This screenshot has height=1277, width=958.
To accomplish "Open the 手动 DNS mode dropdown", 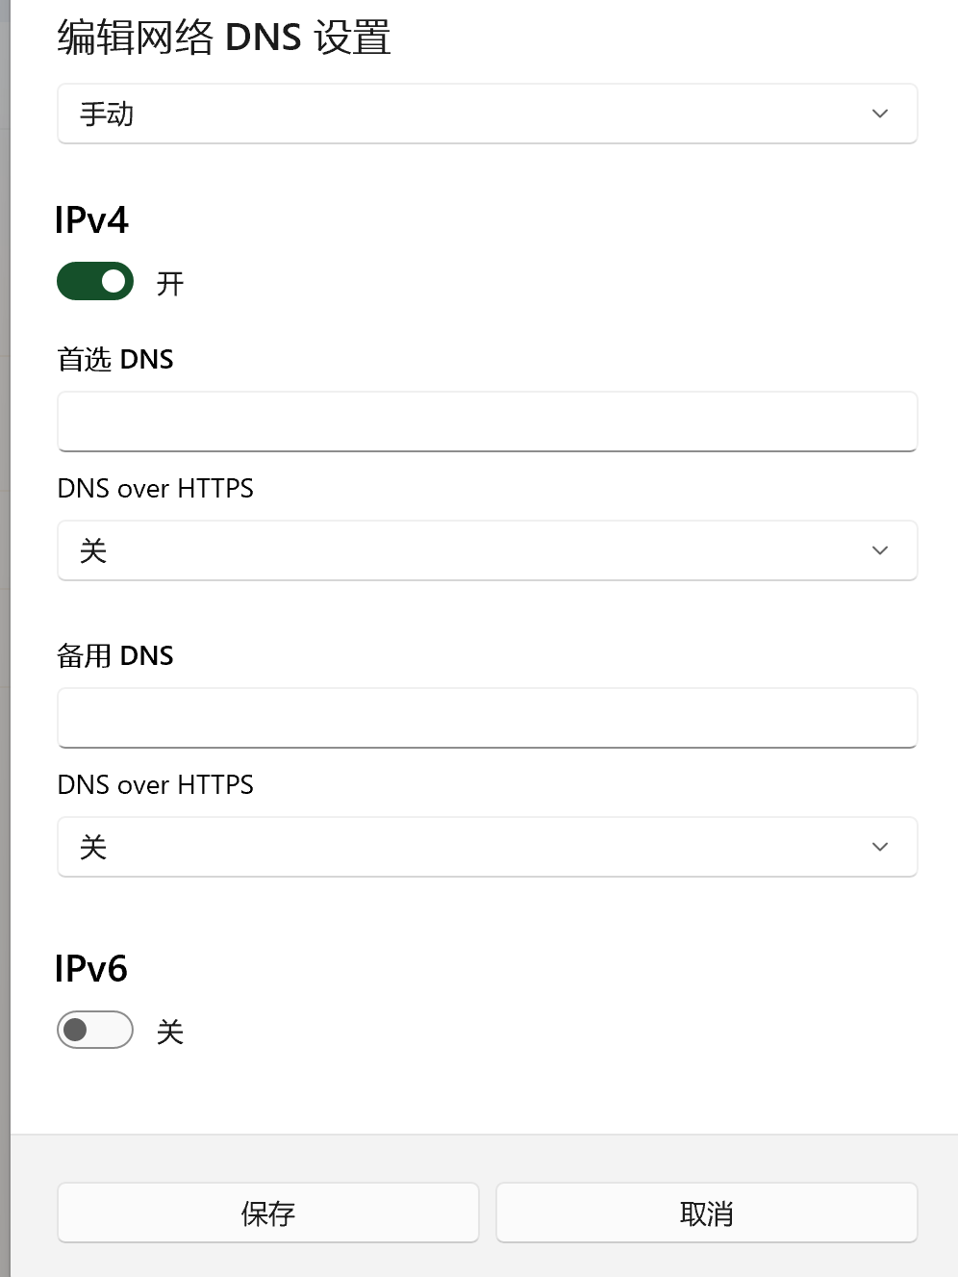I will point(487,114).
